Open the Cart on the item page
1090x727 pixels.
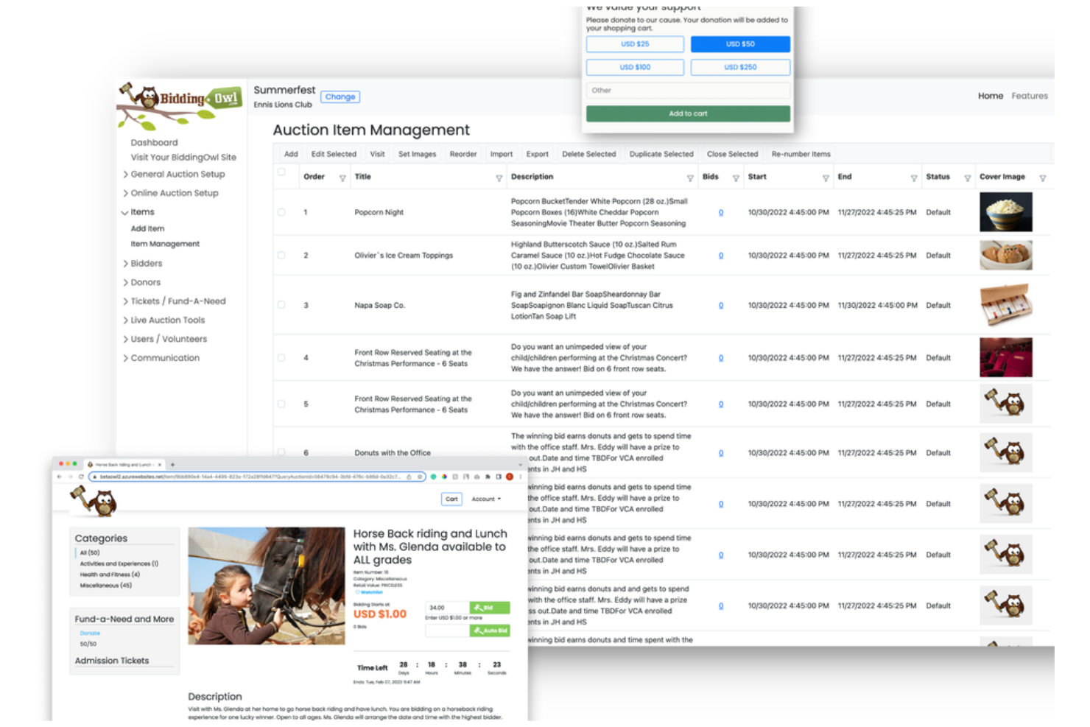coord(451,499)
